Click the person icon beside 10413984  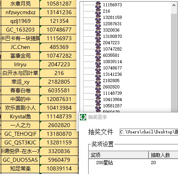pos(98,99)
